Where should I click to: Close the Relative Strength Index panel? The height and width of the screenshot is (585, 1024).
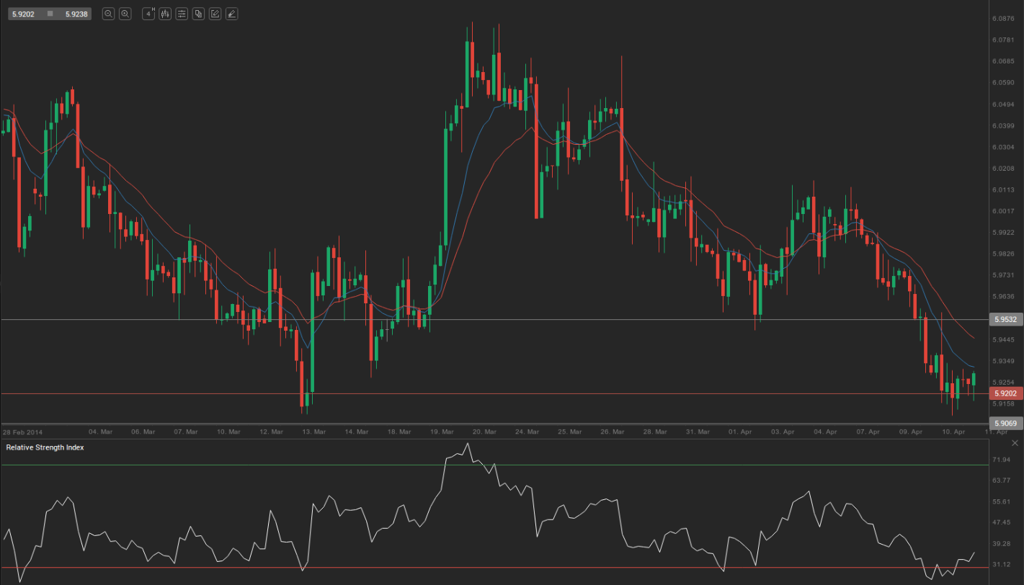click(1015, 442)
